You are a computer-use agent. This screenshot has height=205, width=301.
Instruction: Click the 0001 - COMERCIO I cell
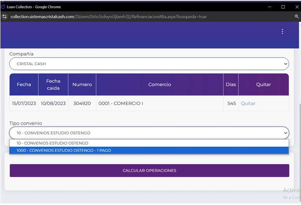tap(121, 104)
